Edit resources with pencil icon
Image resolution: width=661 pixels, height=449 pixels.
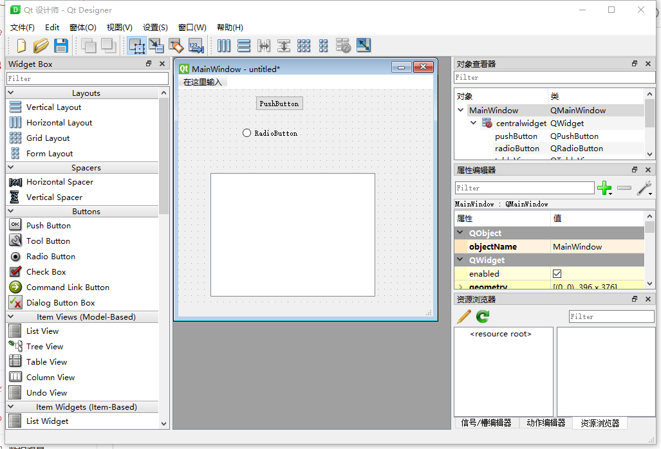pos(464,316)
